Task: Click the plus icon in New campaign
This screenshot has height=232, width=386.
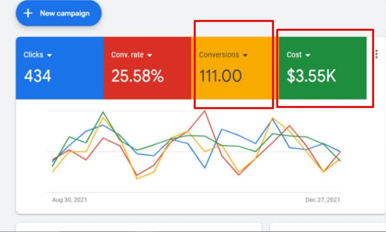Action: click(28, 13)
